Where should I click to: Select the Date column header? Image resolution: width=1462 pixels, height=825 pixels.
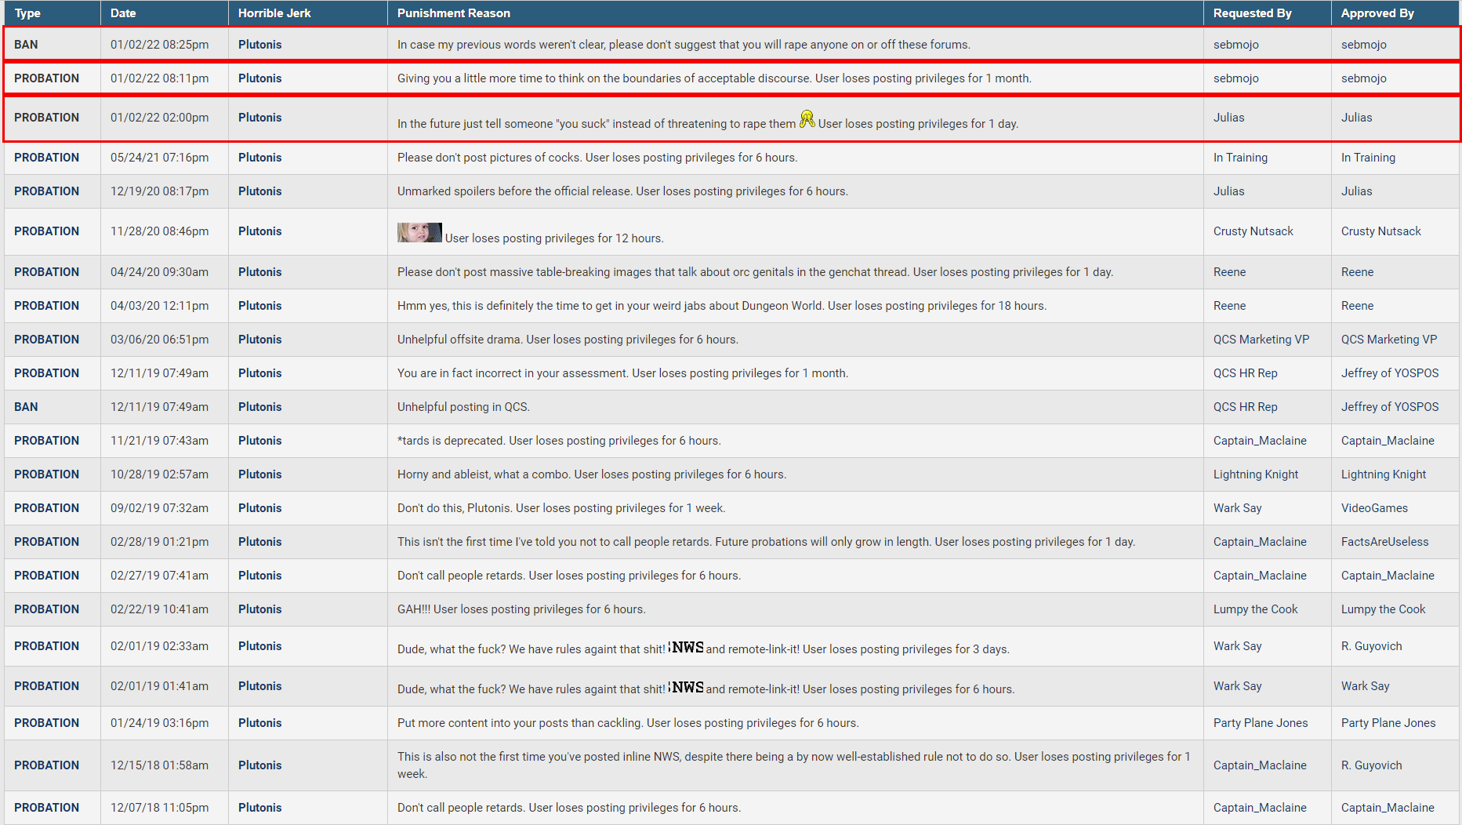[123, 13]
